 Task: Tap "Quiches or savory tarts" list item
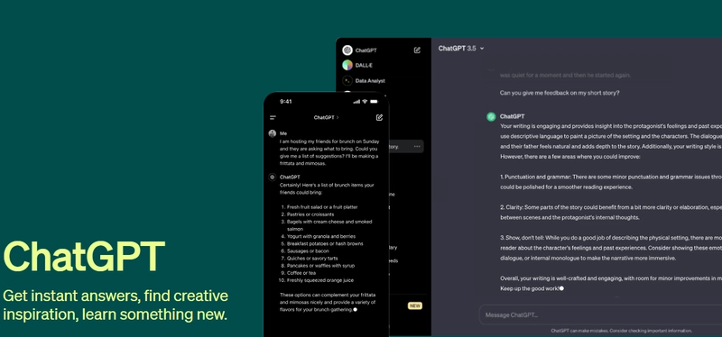[x=312, y=259]
